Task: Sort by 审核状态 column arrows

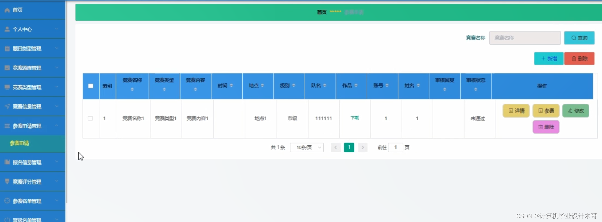Action: pos(476,89)
